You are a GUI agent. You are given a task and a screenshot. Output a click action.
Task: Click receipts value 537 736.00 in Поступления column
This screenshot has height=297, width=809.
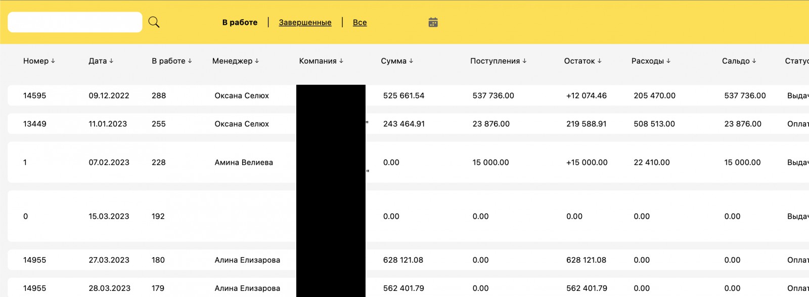493,95
